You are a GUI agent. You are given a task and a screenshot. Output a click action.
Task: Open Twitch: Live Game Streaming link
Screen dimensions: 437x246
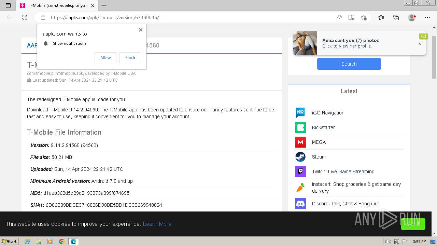point(343,172)
